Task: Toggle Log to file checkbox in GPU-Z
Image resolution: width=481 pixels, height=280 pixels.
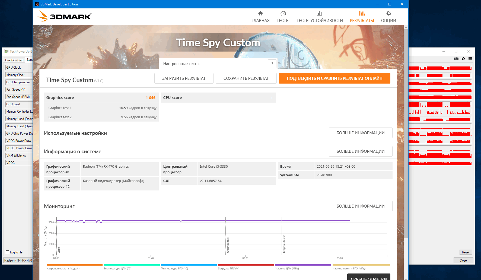Action: point(8,252)
